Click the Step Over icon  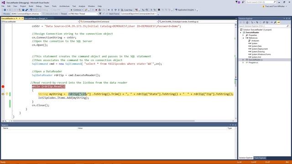115,10
